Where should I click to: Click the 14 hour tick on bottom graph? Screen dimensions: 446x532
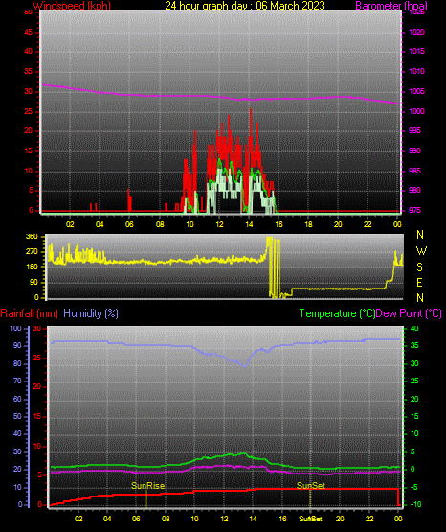(x=253, y=519)
